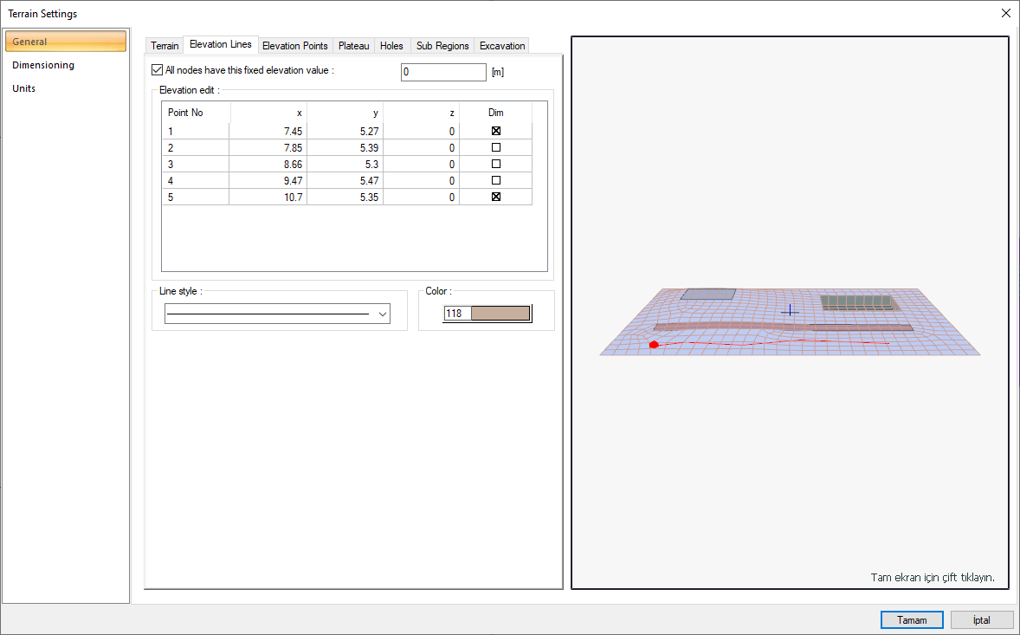Open the Sub Regions tab
Screen dimensions: 1020x635
tap(442, 46)
